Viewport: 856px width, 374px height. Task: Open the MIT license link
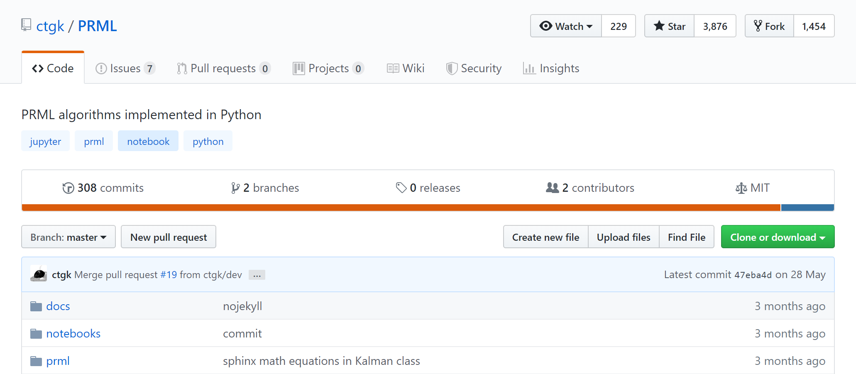752,188
